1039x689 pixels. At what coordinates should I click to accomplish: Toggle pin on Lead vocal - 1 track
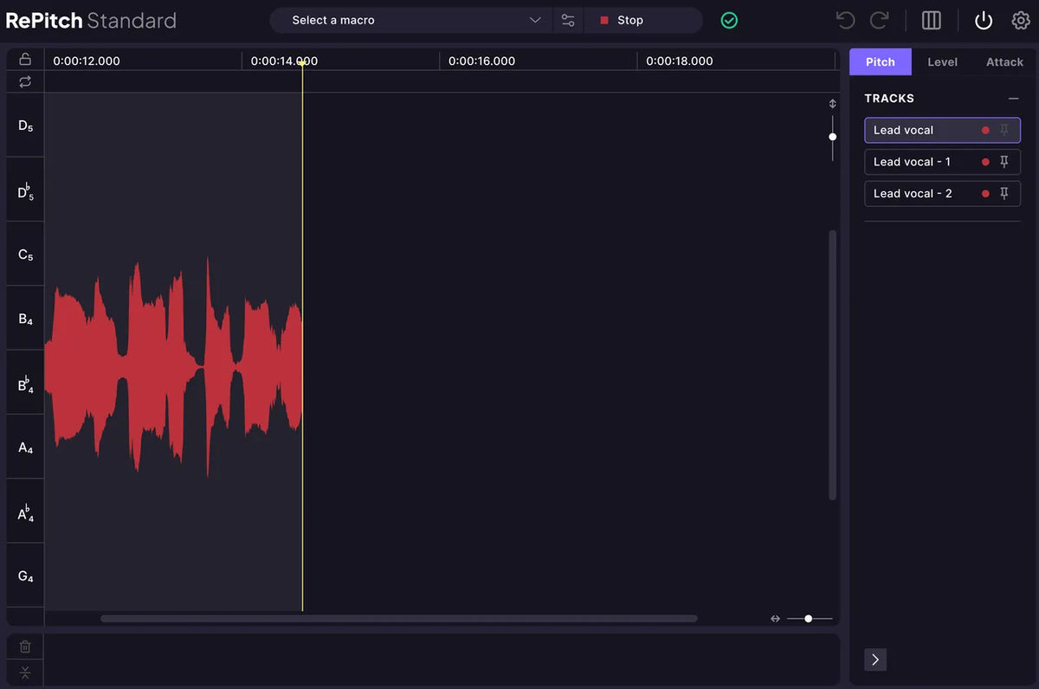click(1004, 162)
